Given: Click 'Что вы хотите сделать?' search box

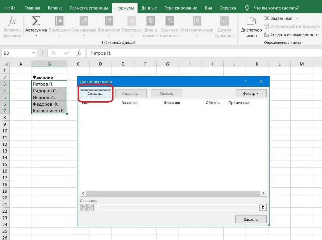Looking at the screenshot, I should (276, 8).
